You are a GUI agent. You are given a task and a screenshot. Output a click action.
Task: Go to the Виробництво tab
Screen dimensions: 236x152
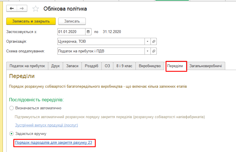click(150, 66)
